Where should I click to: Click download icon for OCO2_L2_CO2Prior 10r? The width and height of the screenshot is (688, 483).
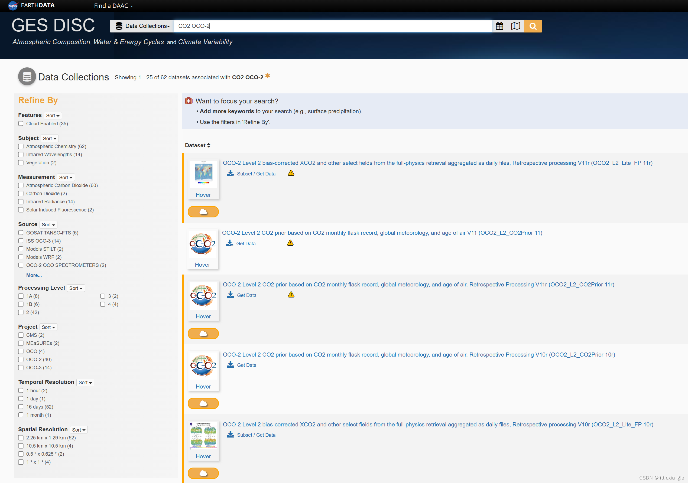coord(230,365)
